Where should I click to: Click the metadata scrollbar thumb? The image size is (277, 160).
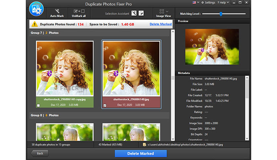247,89
